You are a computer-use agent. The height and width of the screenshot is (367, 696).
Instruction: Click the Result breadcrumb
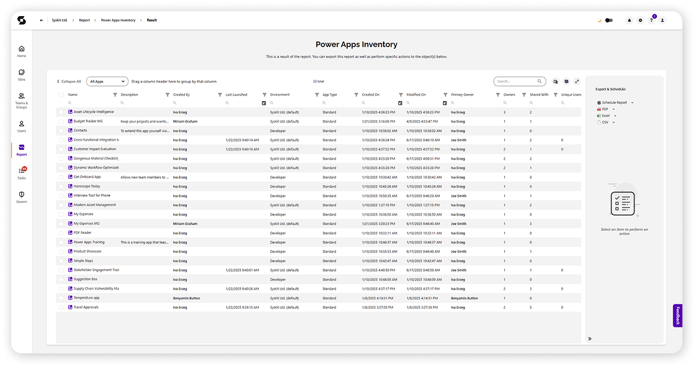152,20
